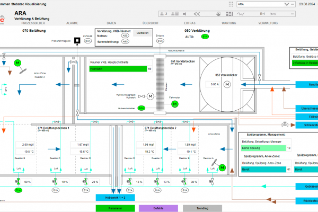Toggle the Endpos. BGG indicator
Viewport: 318px width, 212px height.
click(x=160, y=41)
